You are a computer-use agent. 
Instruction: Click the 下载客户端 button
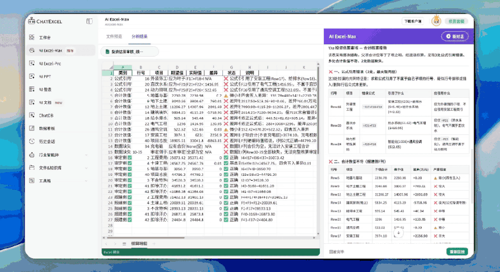coord(412,22)
